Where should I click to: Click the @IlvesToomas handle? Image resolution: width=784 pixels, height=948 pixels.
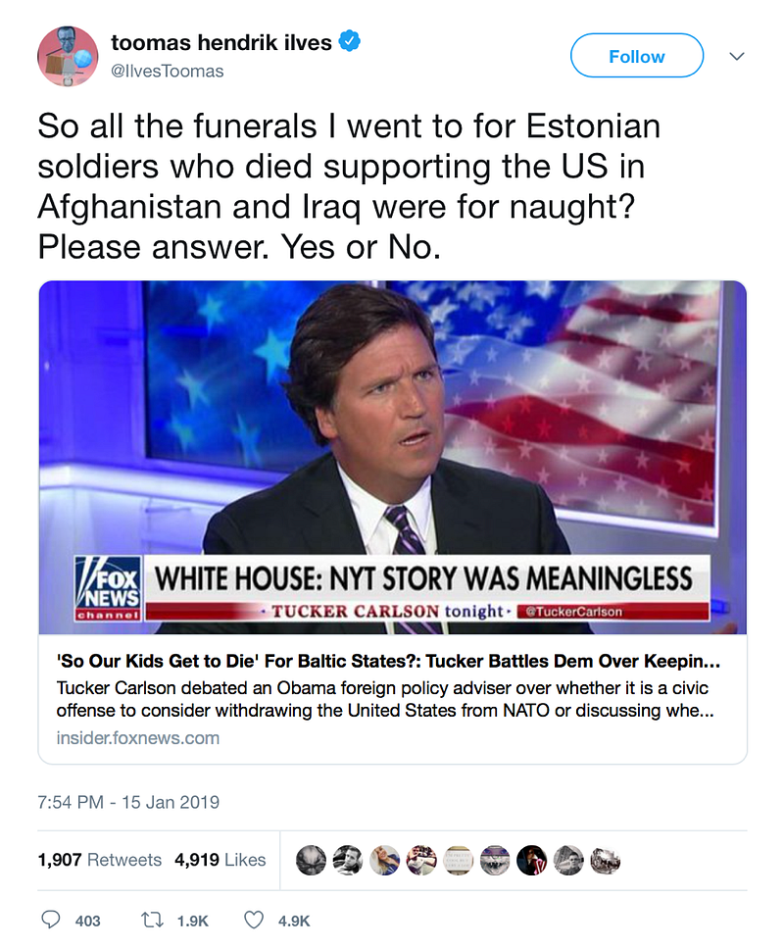point(168,71)
